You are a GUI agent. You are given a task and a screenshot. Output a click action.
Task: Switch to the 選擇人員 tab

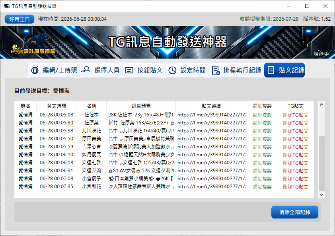100,70
